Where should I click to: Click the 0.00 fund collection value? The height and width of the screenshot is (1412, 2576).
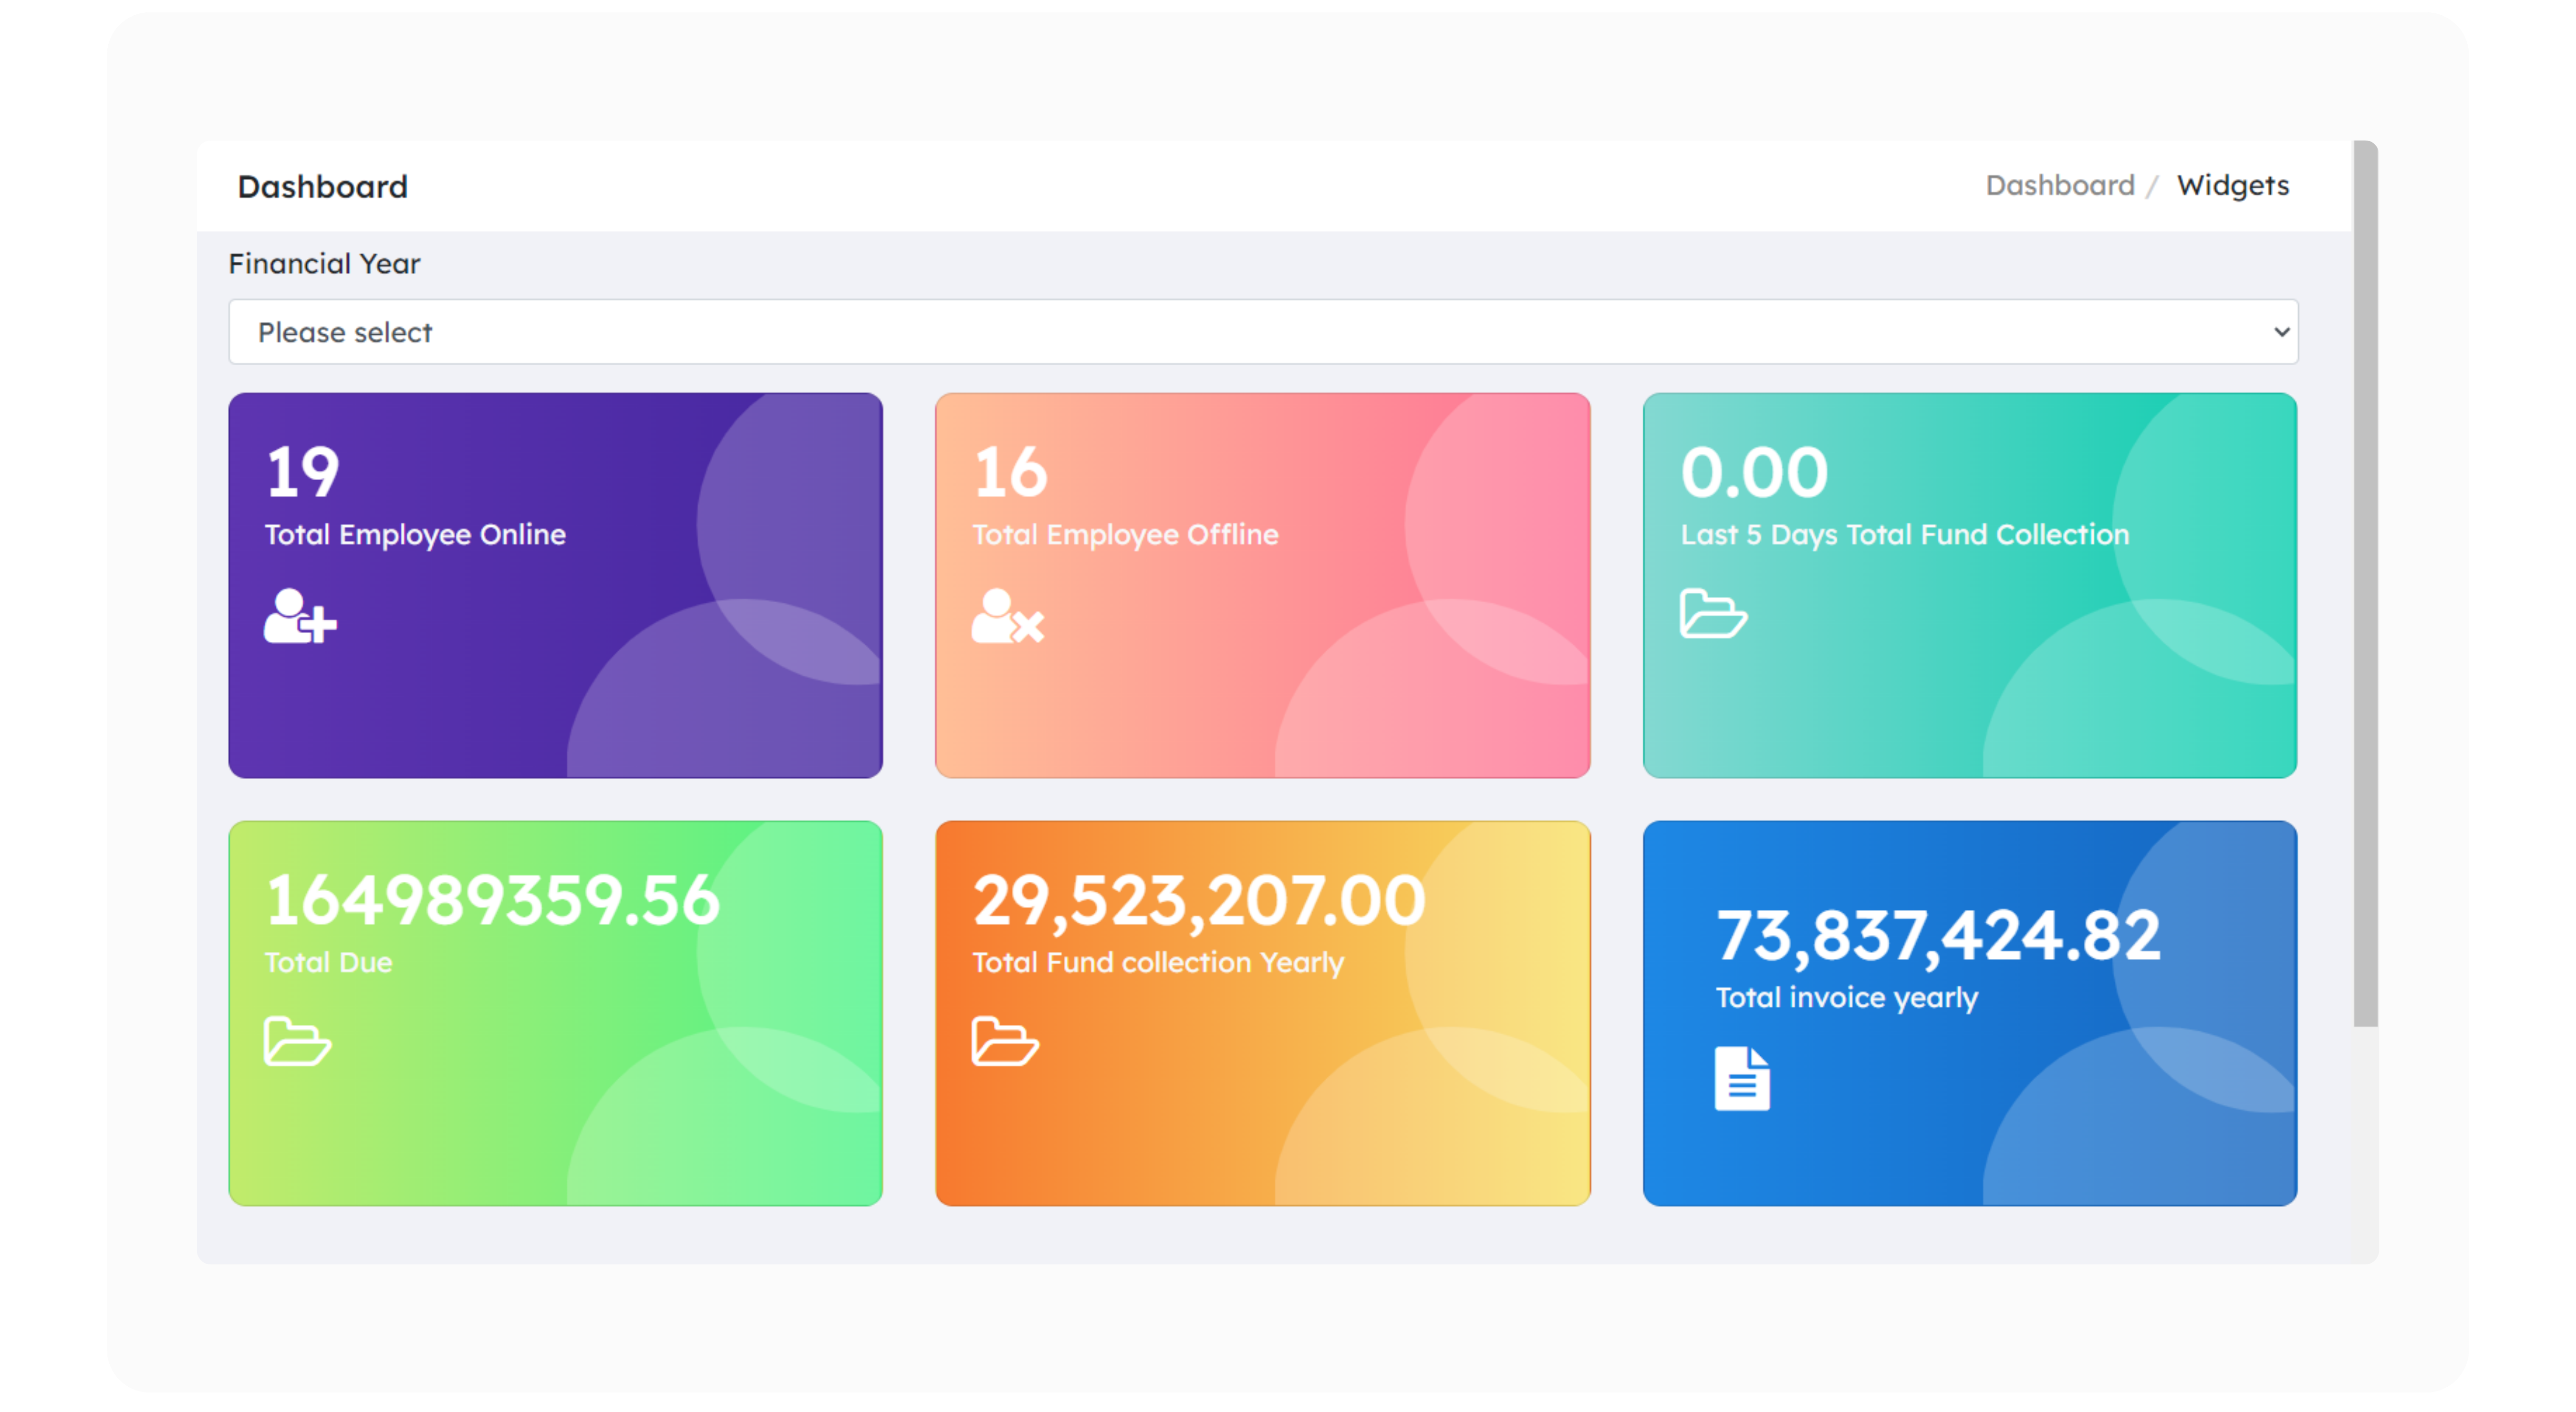click(1754, 473)
